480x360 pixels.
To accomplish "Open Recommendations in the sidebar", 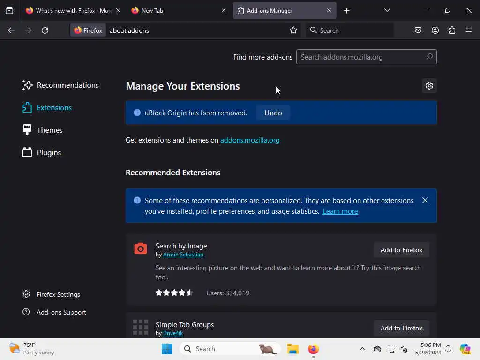I will pyautogui.click(x=60, y=85).
